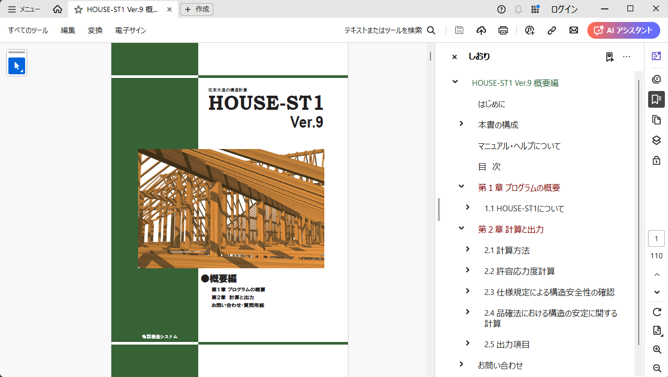This screenshot has height=377, width=668.
Task: Click the save floppy disk icon
Action: [459, 30]
